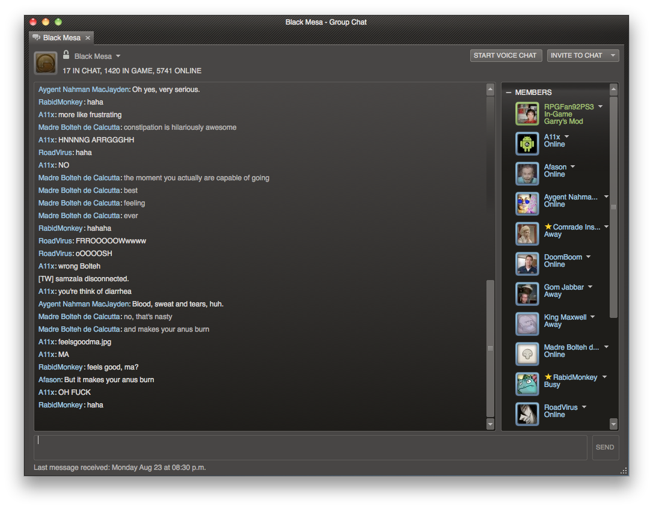Select the Black Mesa chat tab
Screen dimensions: 653x509
[61, 38]
